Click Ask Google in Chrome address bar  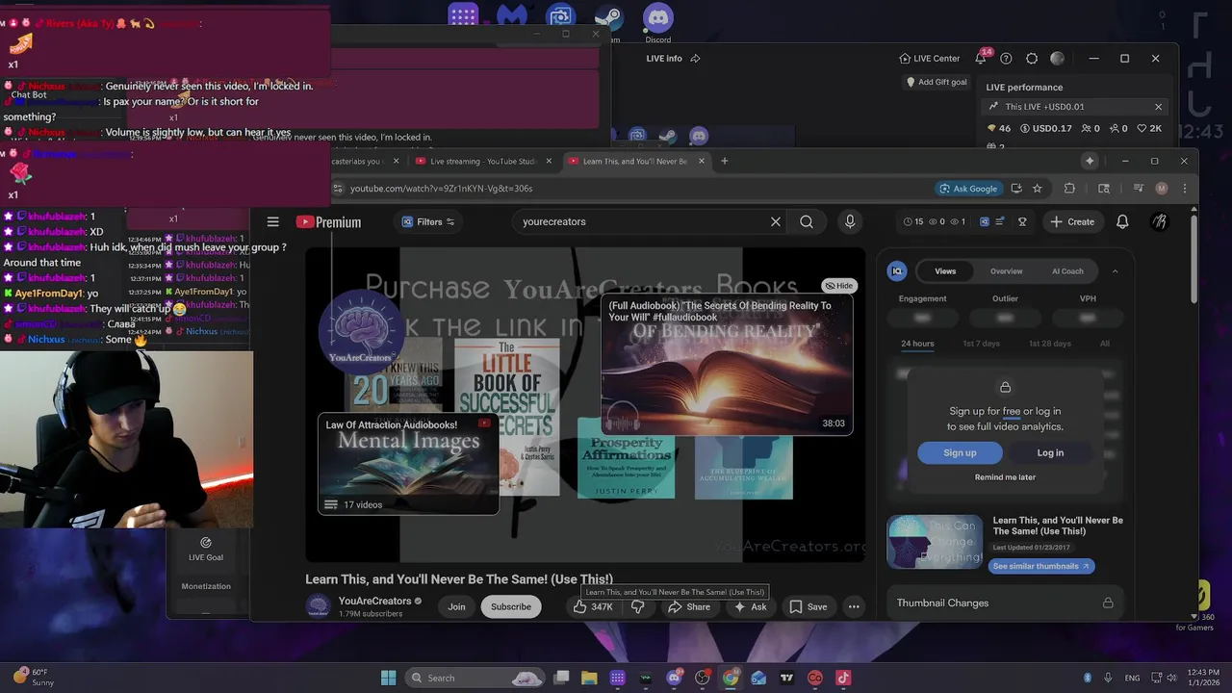(968, 189)
